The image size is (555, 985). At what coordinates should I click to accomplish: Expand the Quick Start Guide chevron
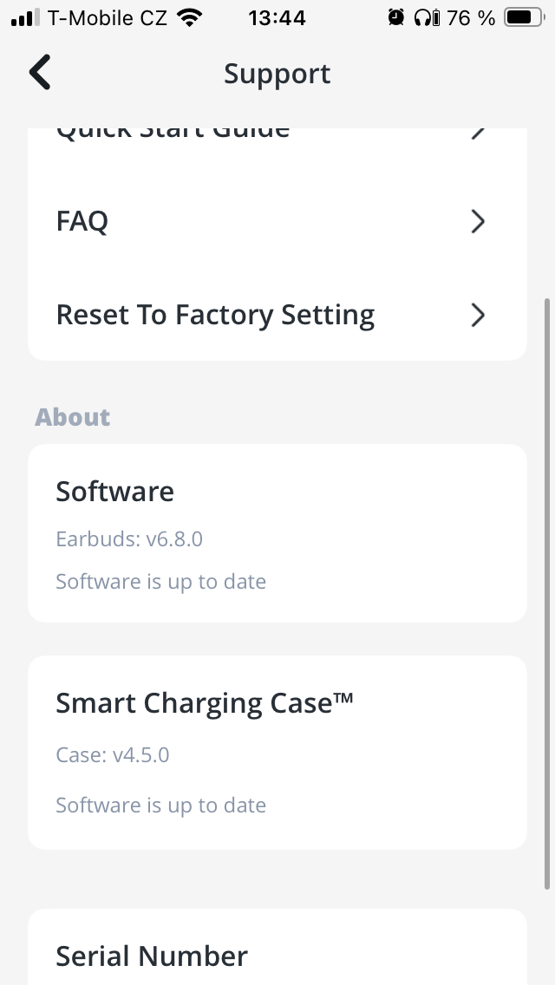[x=477, y=133]
